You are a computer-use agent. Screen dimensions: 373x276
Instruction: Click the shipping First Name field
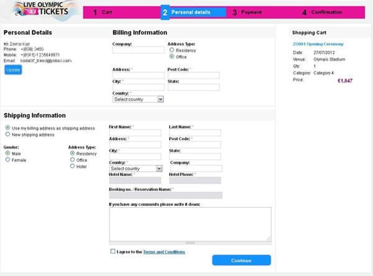pyautogui.click(x=135, y=132)
